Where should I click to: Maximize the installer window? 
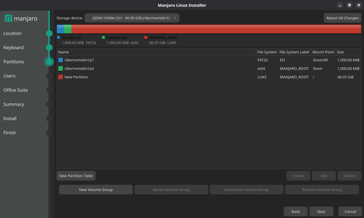point(349,5)
